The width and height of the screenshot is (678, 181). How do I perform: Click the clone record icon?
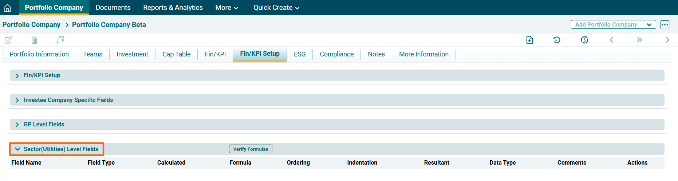[60, 40]
